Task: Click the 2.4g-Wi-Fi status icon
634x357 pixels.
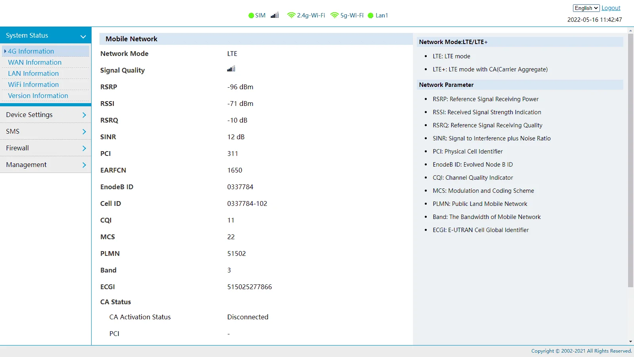Action: pyautogui.click(x=291, y=15)
